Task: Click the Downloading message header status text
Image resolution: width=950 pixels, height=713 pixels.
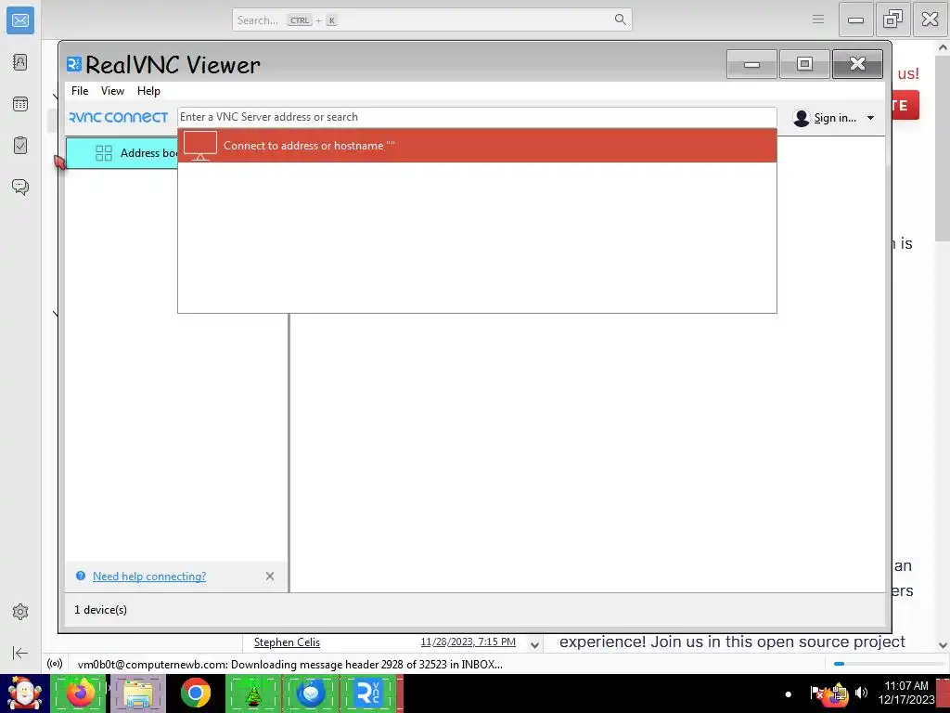Action: click(290, 665)
